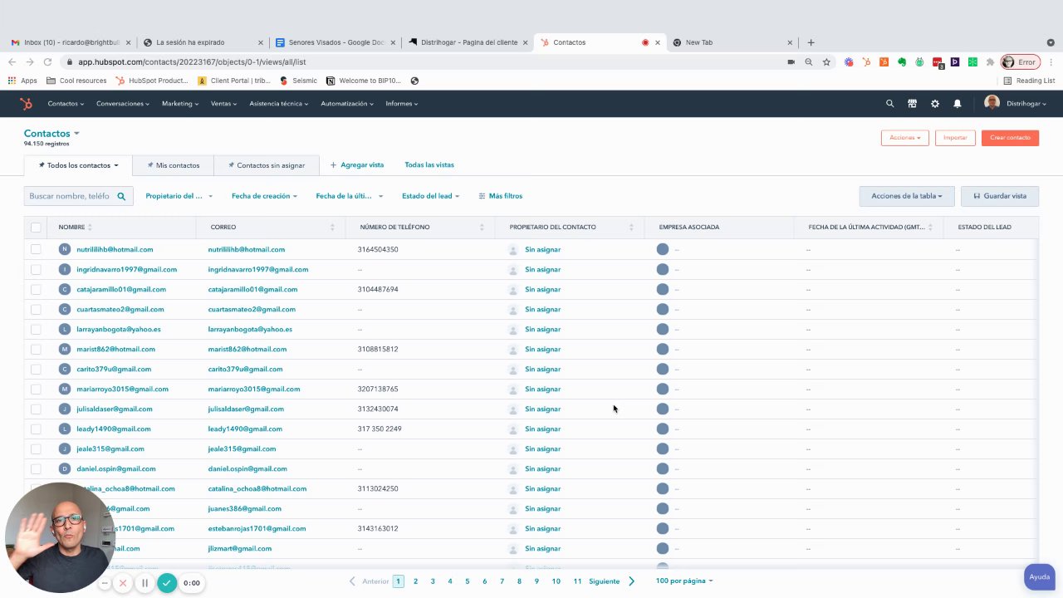Viewport: 1063px width, 598px height.
Task: Pause the screen recording
Action: (x=145, y=583)
